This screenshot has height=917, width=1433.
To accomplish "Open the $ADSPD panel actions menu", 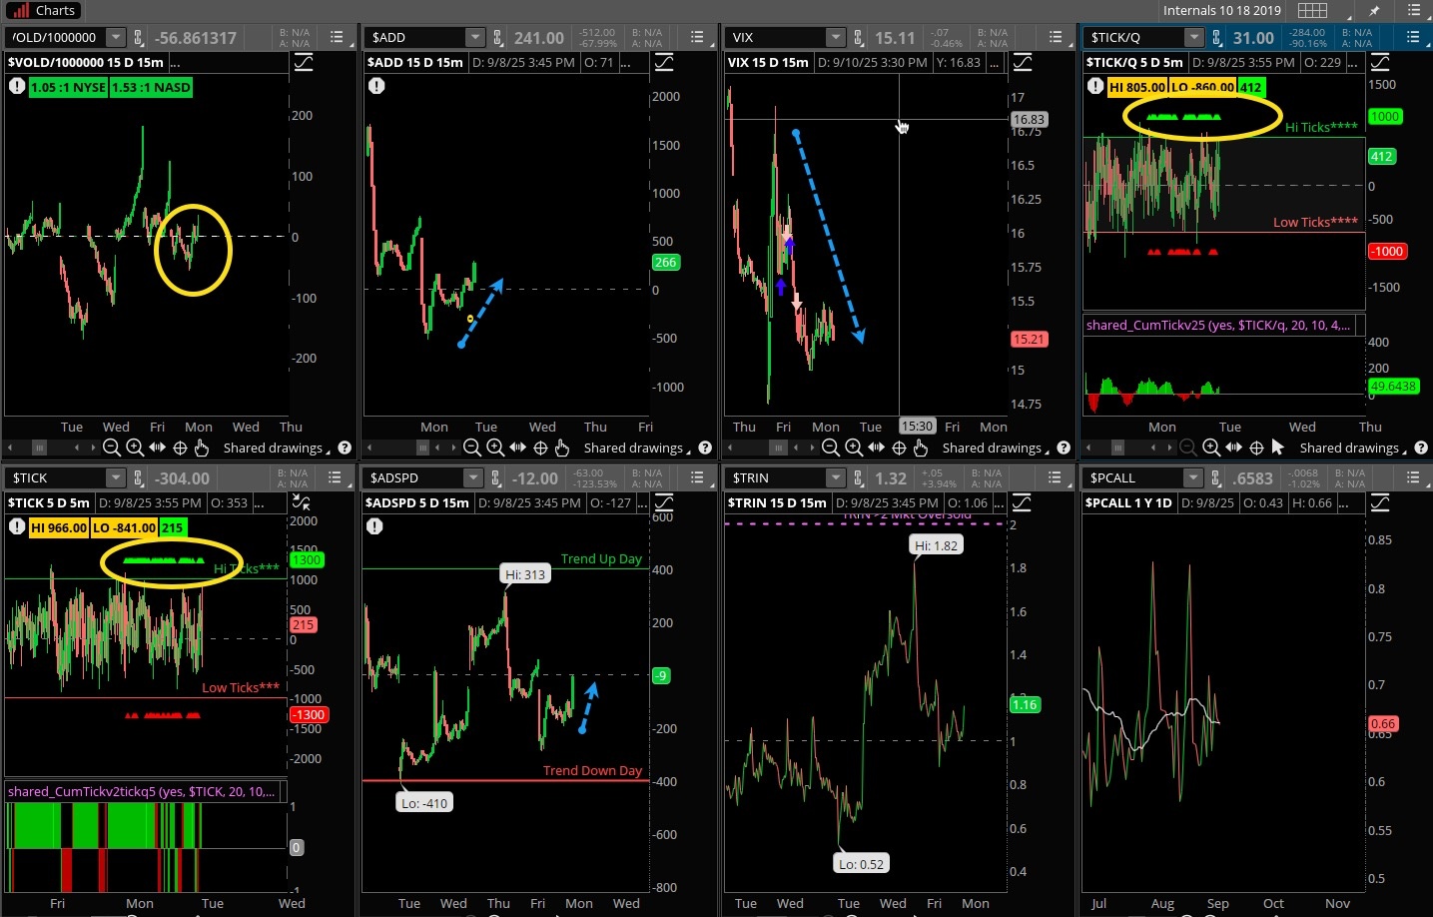I will click(697, 478).
